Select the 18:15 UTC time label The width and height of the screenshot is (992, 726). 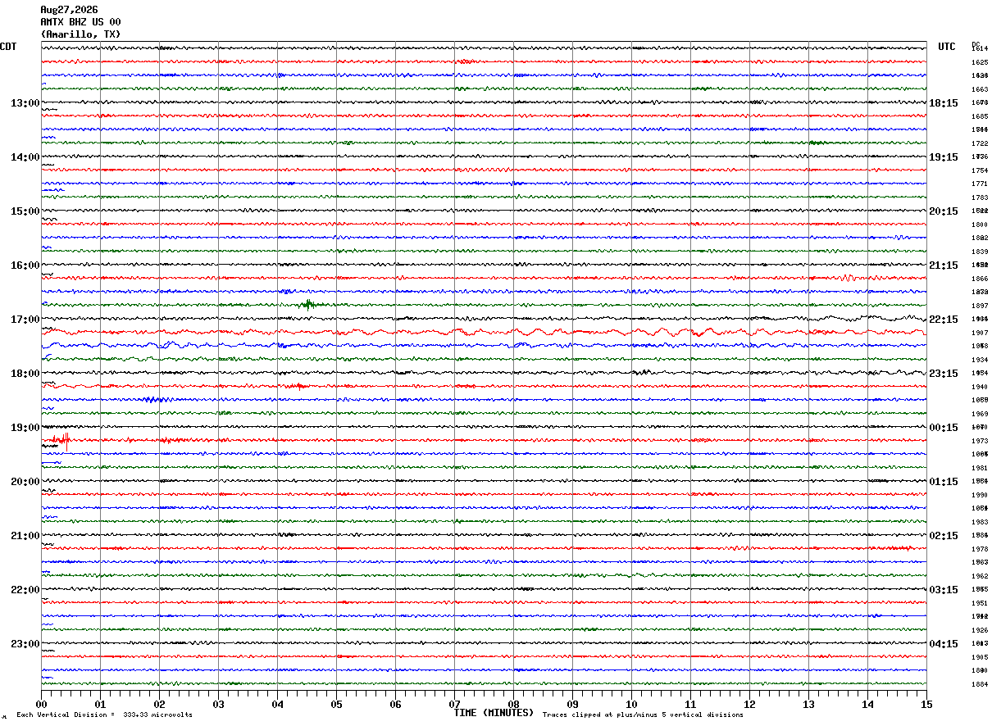pyautogui.click(x=943, y=103)
